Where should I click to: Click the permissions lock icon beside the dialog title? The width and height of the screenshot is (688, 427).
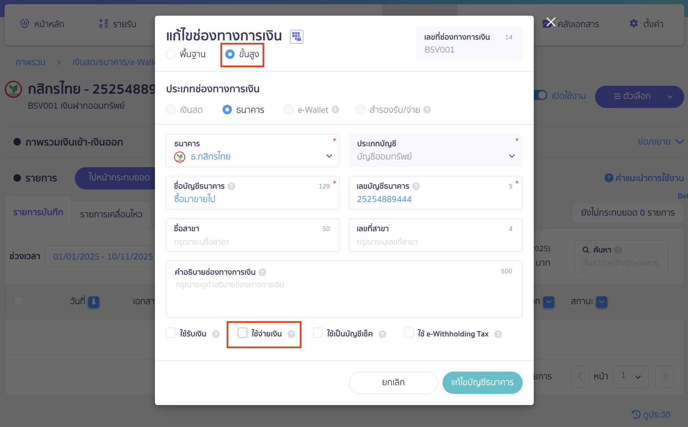(296, 36)
